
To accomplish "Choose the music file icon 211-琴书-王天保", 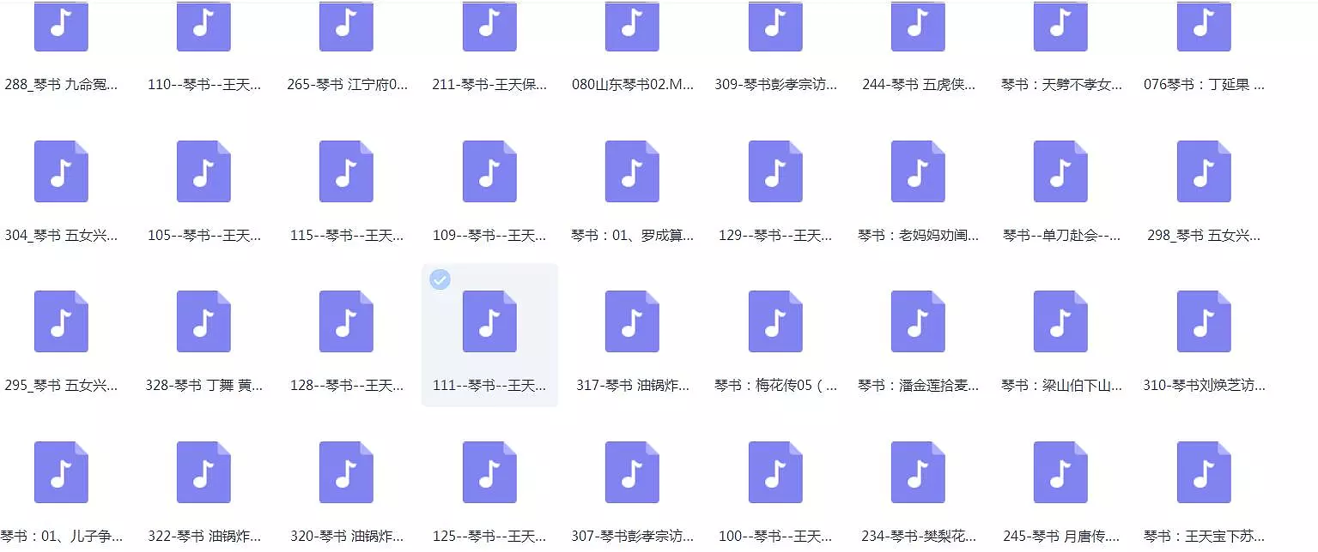I will [x=489, y=26].
